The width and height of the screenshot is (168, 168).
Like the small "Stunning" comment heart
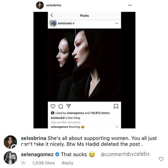coord(117,127)
